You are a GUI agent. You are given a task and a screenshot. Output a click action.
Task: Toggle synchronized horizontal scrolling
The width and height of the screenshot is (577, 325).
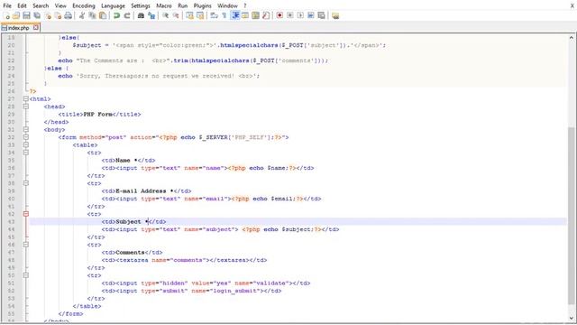[x=200, y=15]
